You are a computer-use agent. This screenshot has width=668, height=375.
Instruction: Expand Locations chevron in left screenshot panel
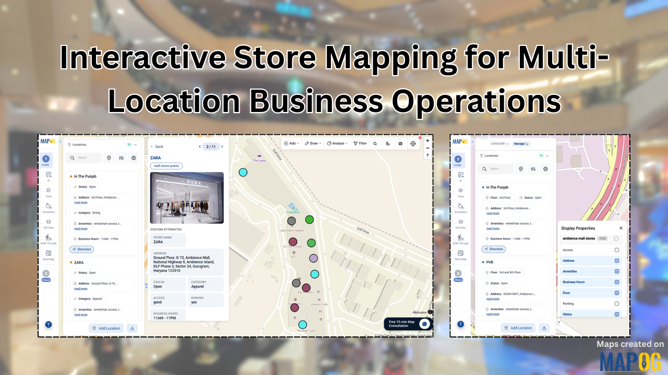click(135, 144)
